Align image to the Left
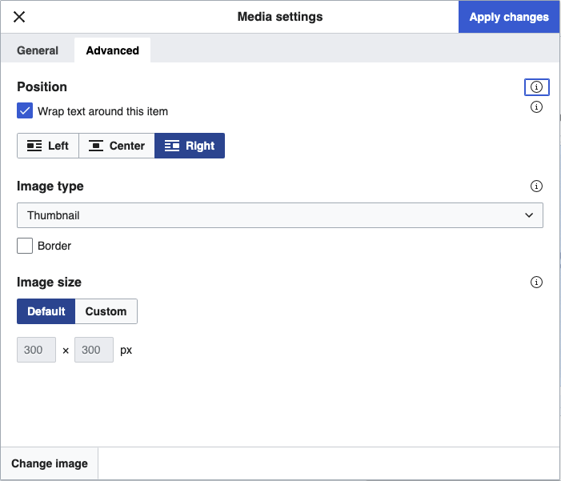Viewport: 561px width, 481px height. pos(48,146)
